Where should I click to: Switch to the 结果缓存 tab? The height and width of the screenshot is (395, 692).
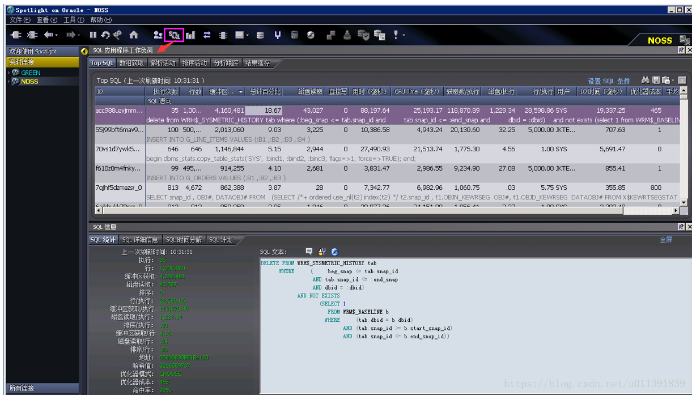click(x=258, y=63)
